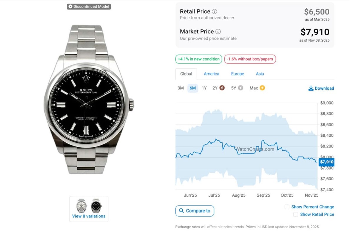353x233 pixels.
Task: Click the Retail Price info icon
Action: (x=215, y=12)
